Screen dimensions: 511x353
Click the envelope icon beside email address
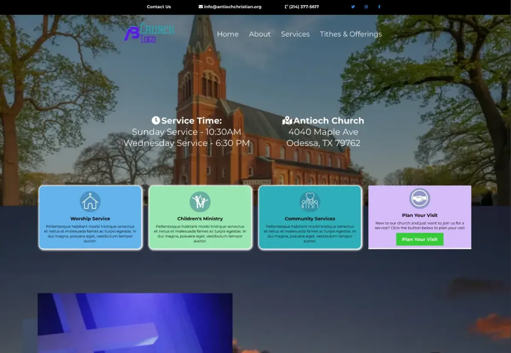point(201,7)
